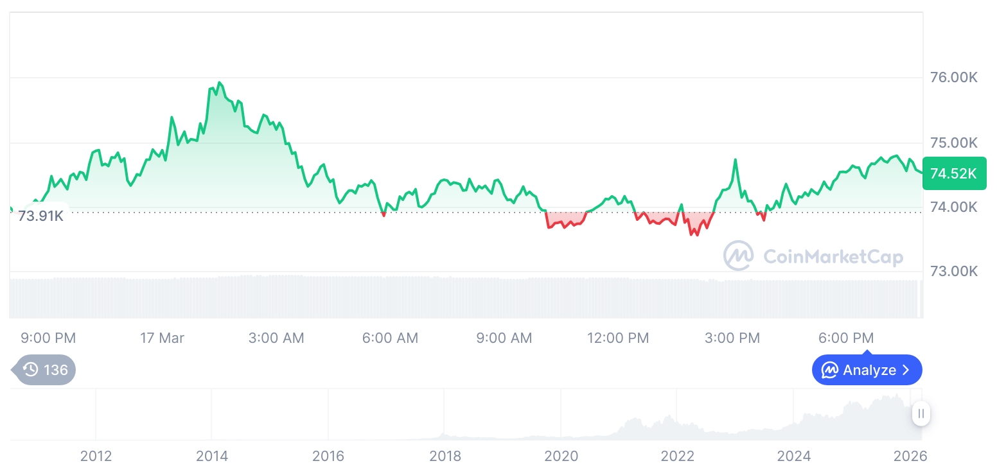This screenshot has height=470, width=1006.
Task: Open the Analyze panel via its label
Action: tap(869, 370)
